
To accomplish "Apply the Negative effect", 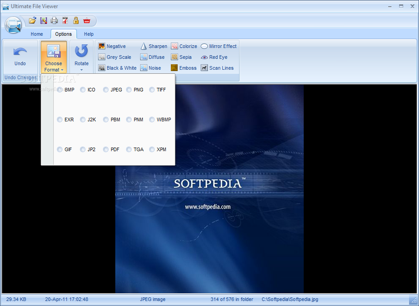I will pyautogui.click(x=112, y=46).
